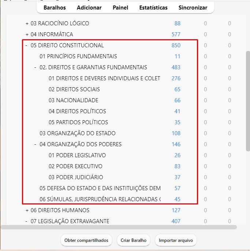Select the 01 Princípios Fundamentais deck
Image resolution: width=250 pixels, height=251 pixels.
point(78,56)
